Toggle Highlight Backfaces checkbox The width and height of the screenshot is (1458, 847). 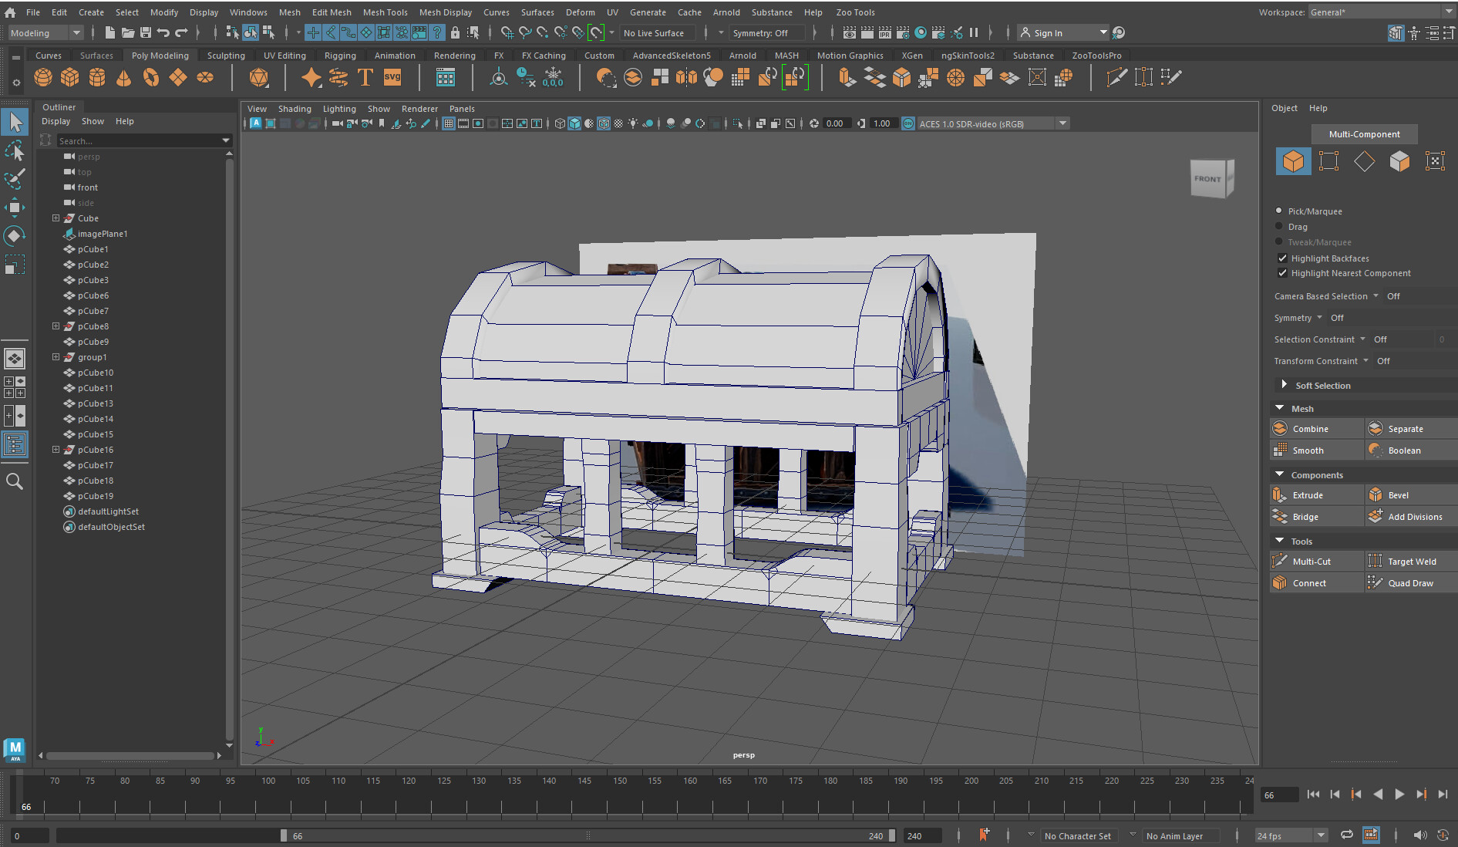tap(1282, 258)
